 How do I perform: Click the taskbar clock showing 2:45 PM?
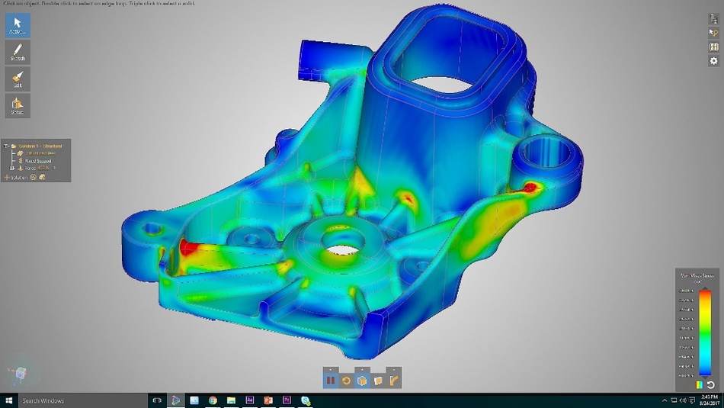point(710,400)
